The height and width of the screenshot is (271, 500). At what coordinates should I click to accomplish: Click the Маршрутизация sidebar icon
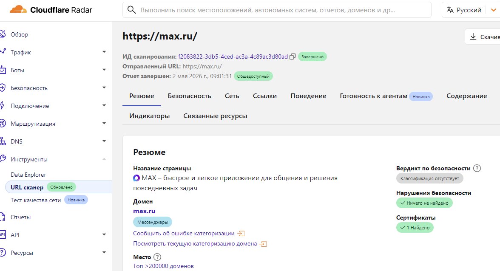[x=3, y=123]
